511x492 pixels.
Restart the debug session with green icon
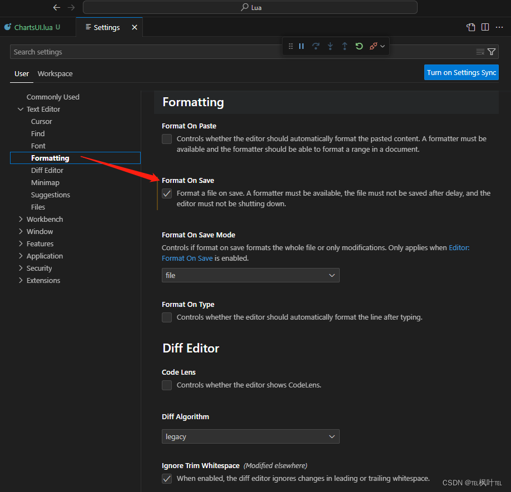359,46
